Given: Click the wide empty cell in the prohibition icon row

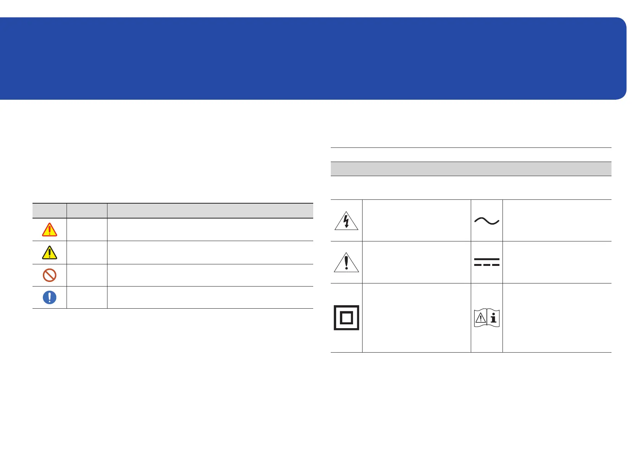Looking at the screenshot, I should pyautogui.click(x=210, y=275).
